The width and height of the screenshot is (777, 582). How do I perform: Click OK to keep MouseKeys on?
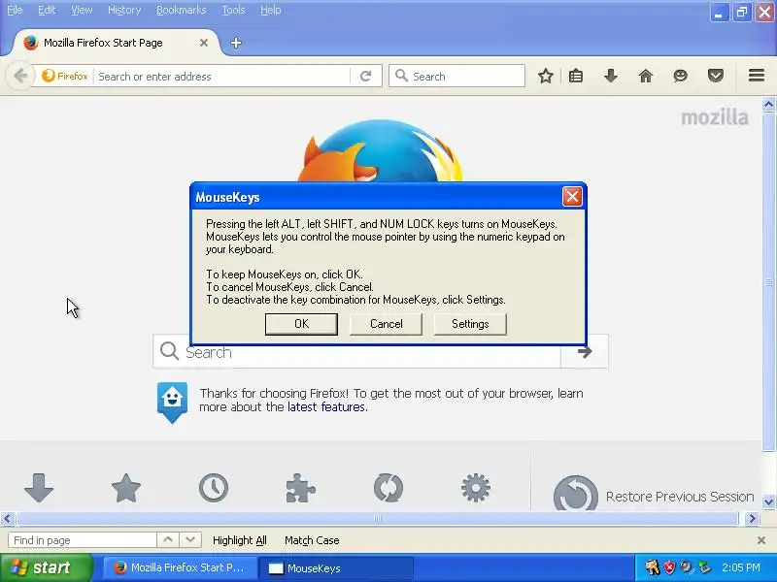[x=301, y=324]
